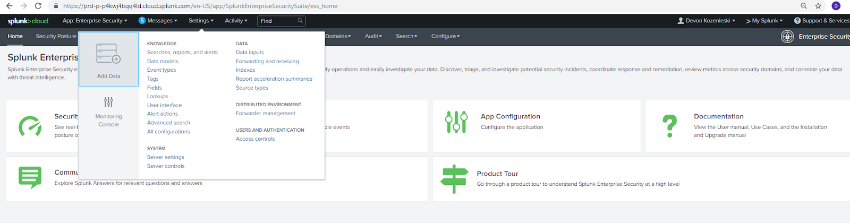Screen dimensions: 850x223
Task: Open the Documentation card title
Action: click(719, 116)
